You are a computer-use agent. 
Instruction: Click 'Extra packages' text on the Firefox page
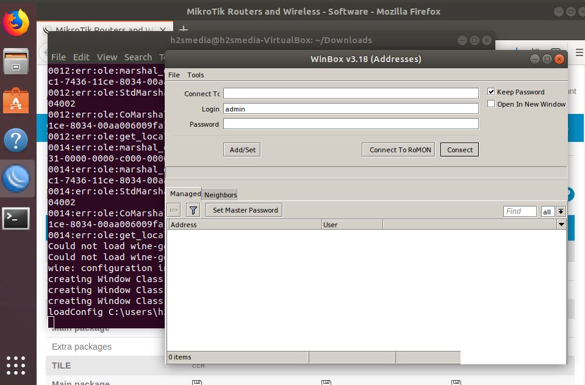tap(82, 347)
